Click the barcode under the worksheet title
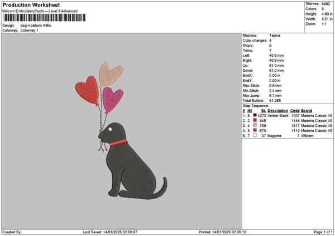Viewport: 335px width, 236px height. [44, 18]
